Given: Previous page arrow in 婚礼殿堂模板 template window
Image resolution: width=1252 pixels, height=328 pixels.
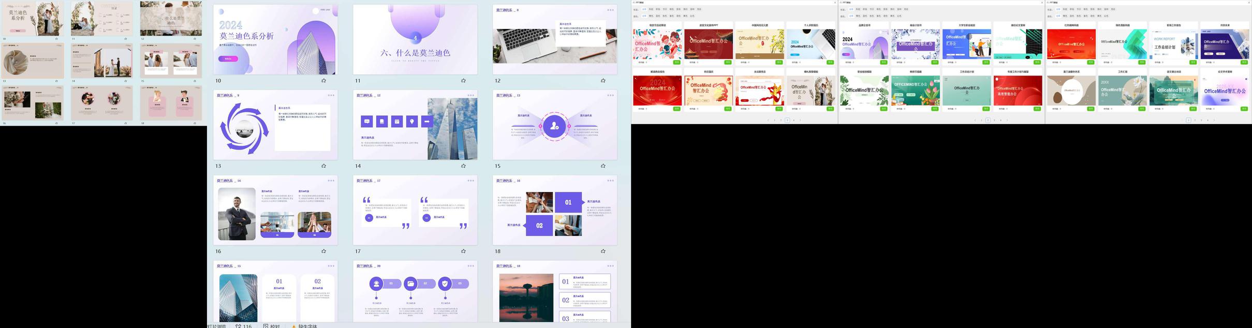Looking at the screenshot, I should (768, 120).
